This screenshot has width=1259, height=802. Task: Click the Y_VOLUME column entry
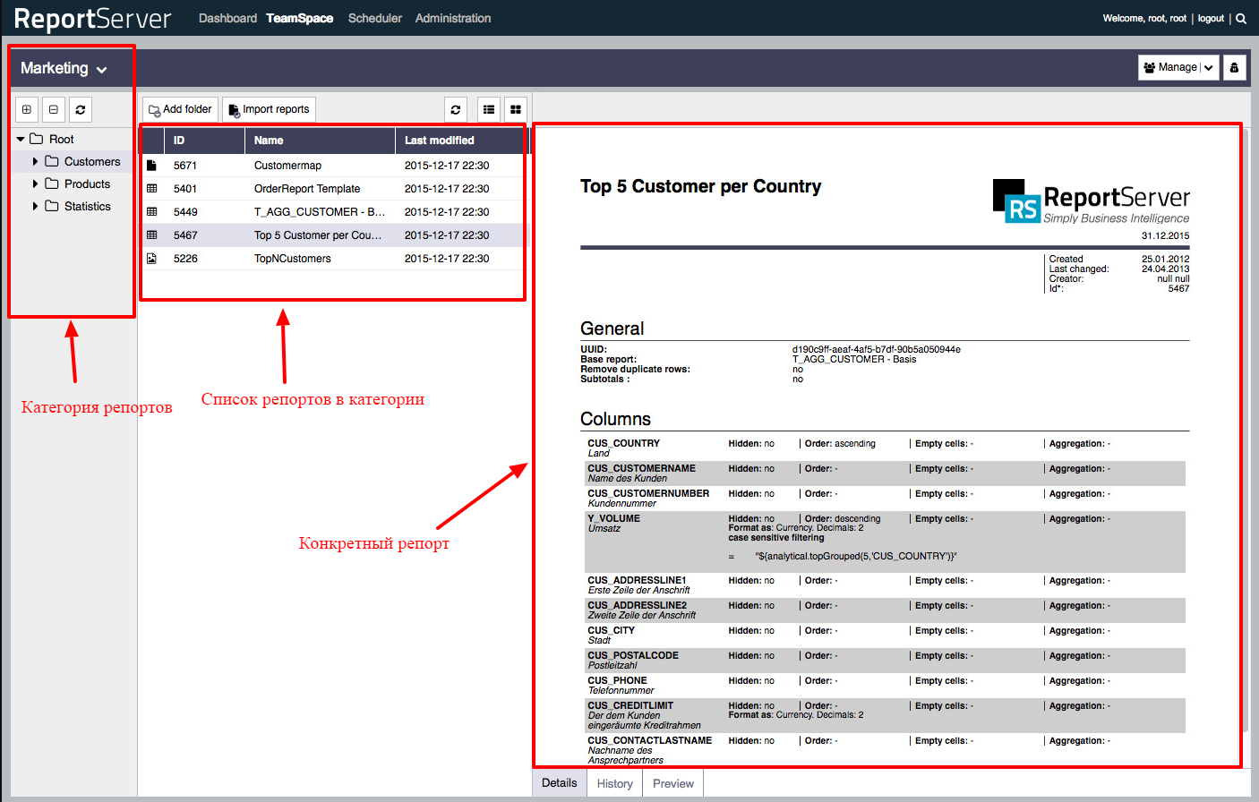(x=884, y=542)
